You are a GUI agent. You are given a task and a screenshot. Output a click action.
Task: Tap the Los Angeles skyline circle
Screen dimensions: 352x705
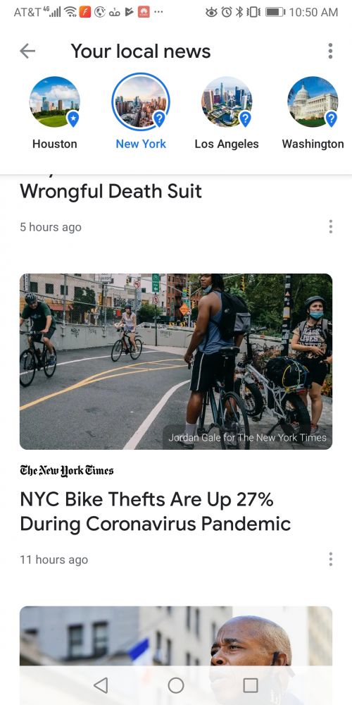[227, 102]
